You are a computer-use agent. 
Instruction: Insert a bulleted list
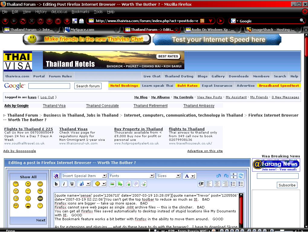tap(241, 184)
